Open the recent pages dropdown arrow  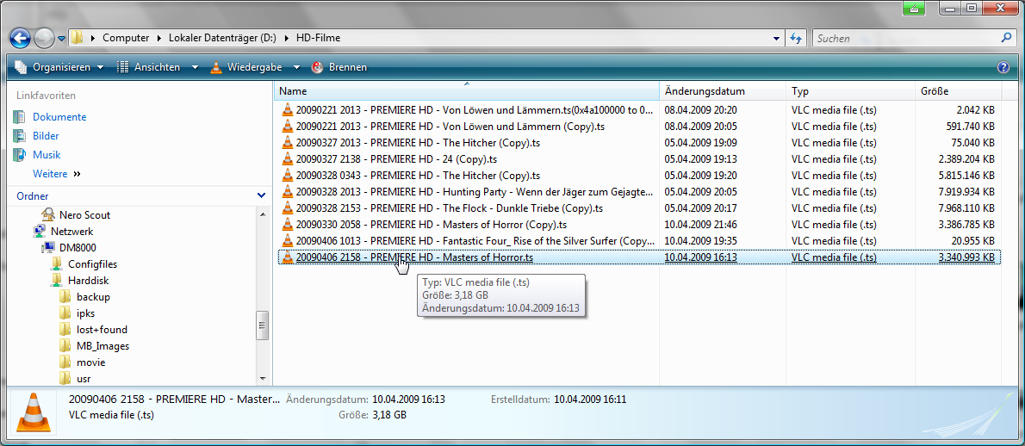tap(61, 39)
